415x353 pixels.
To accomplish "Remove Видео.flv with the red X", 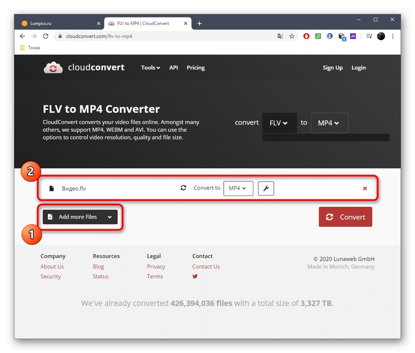I will pos(365,189).
